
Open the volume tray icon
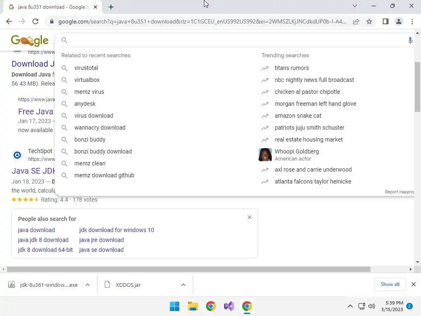(372, 306)
